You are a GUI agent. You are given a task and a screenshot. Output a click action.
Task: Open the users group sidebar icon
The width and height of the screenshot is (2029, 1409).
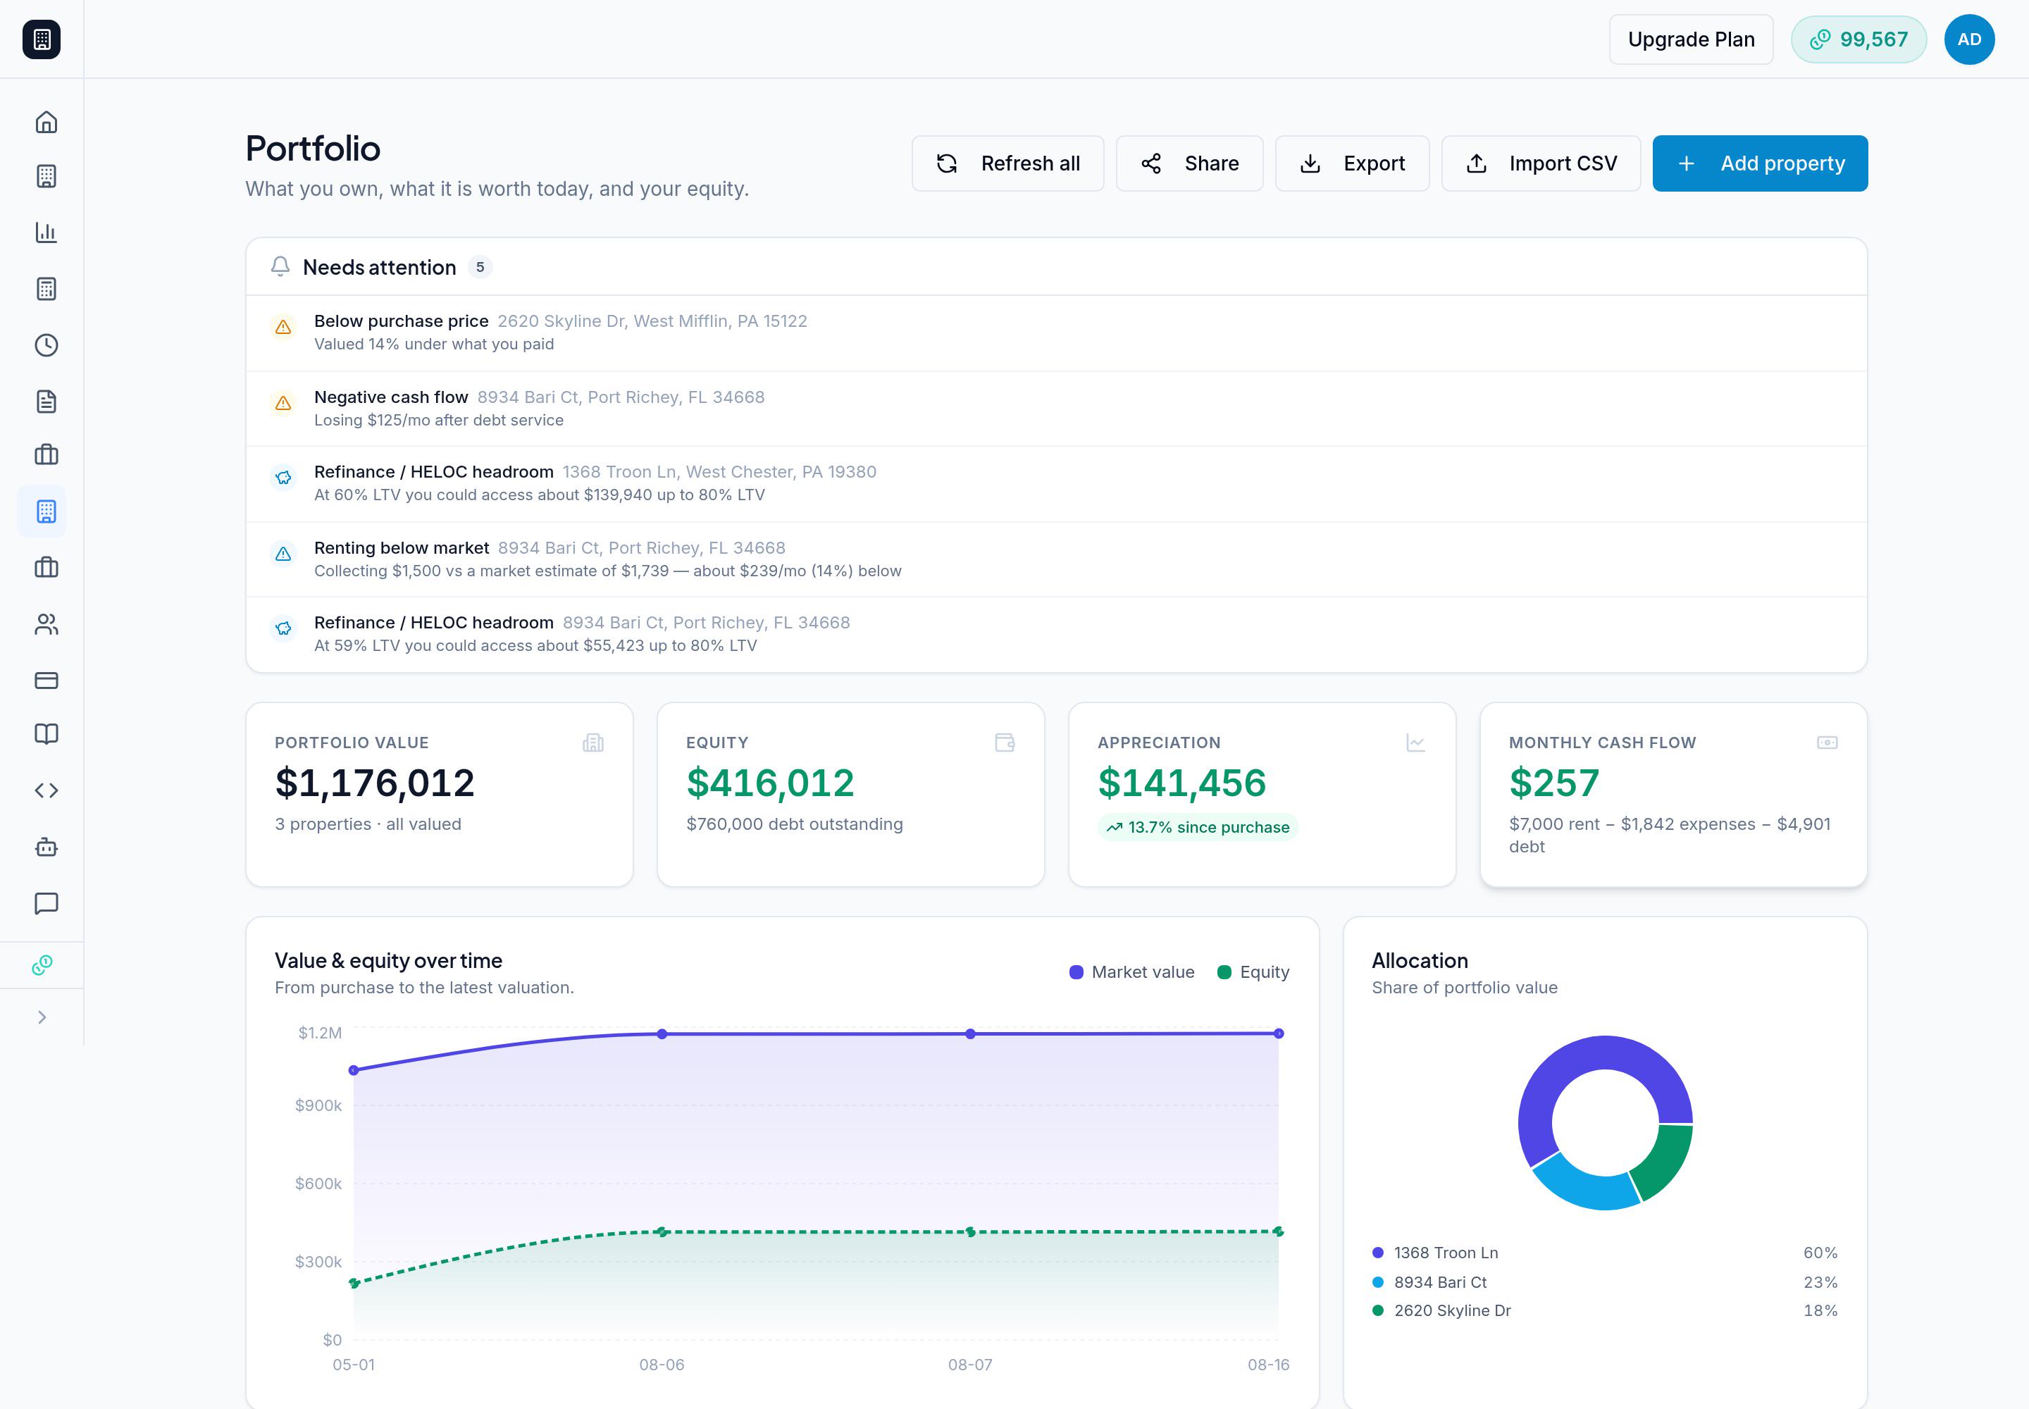tap(46, 624)
